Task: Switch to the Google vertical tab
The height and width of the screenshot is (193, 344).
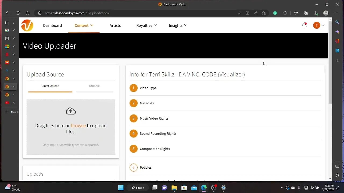Action: click(7, 30)
